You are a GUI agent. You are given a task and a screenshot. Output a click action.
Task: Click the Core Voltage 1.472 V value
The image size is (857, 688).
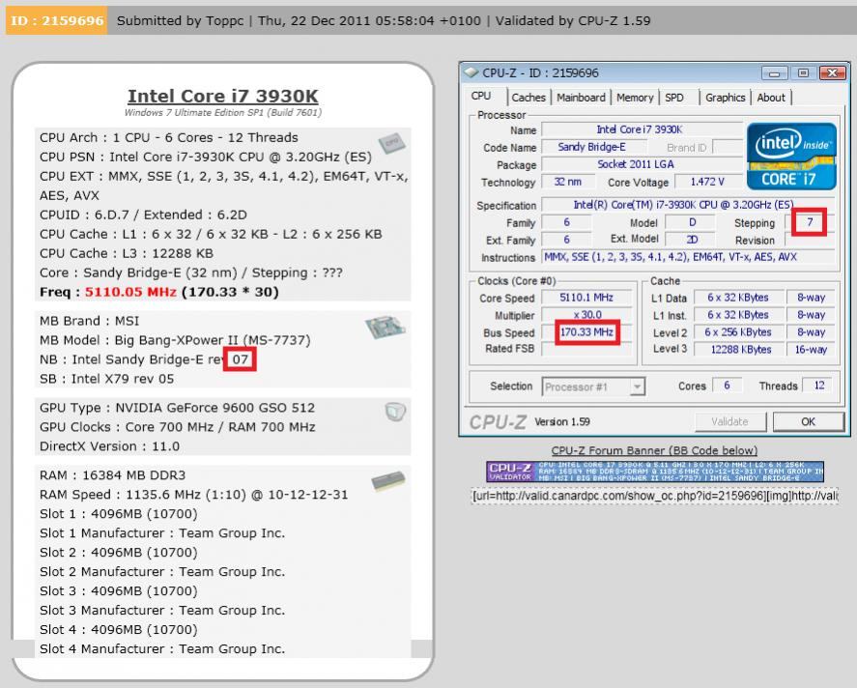pos(708,182)
